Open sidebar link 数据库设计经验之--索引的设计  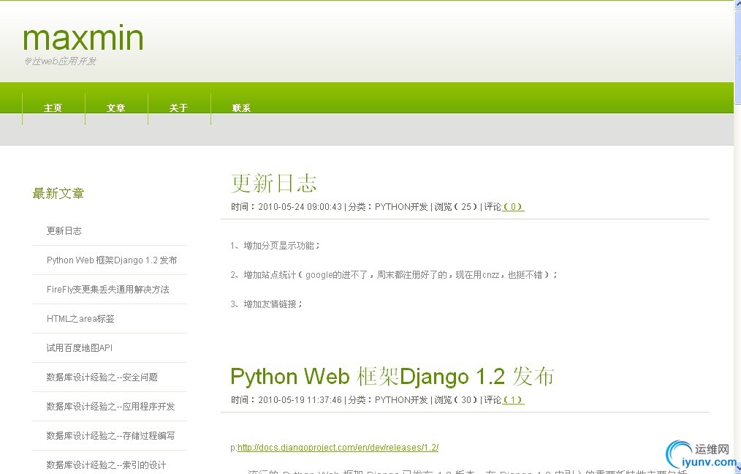[x=107, y=465]
